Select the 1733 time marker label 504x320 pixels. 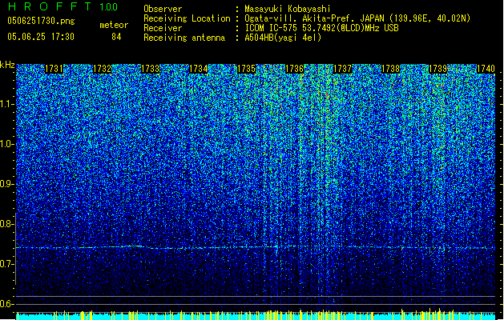pyautogui.click(x=150, y=69)
